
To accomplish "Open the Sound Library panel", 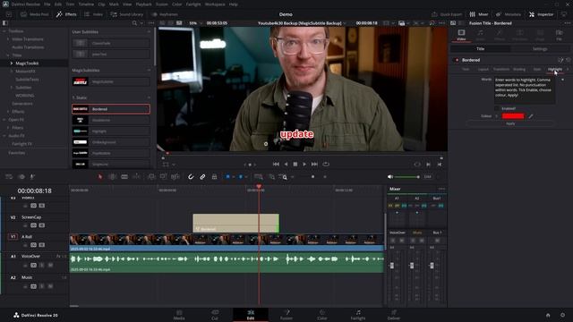I will [x=127, y=14].
